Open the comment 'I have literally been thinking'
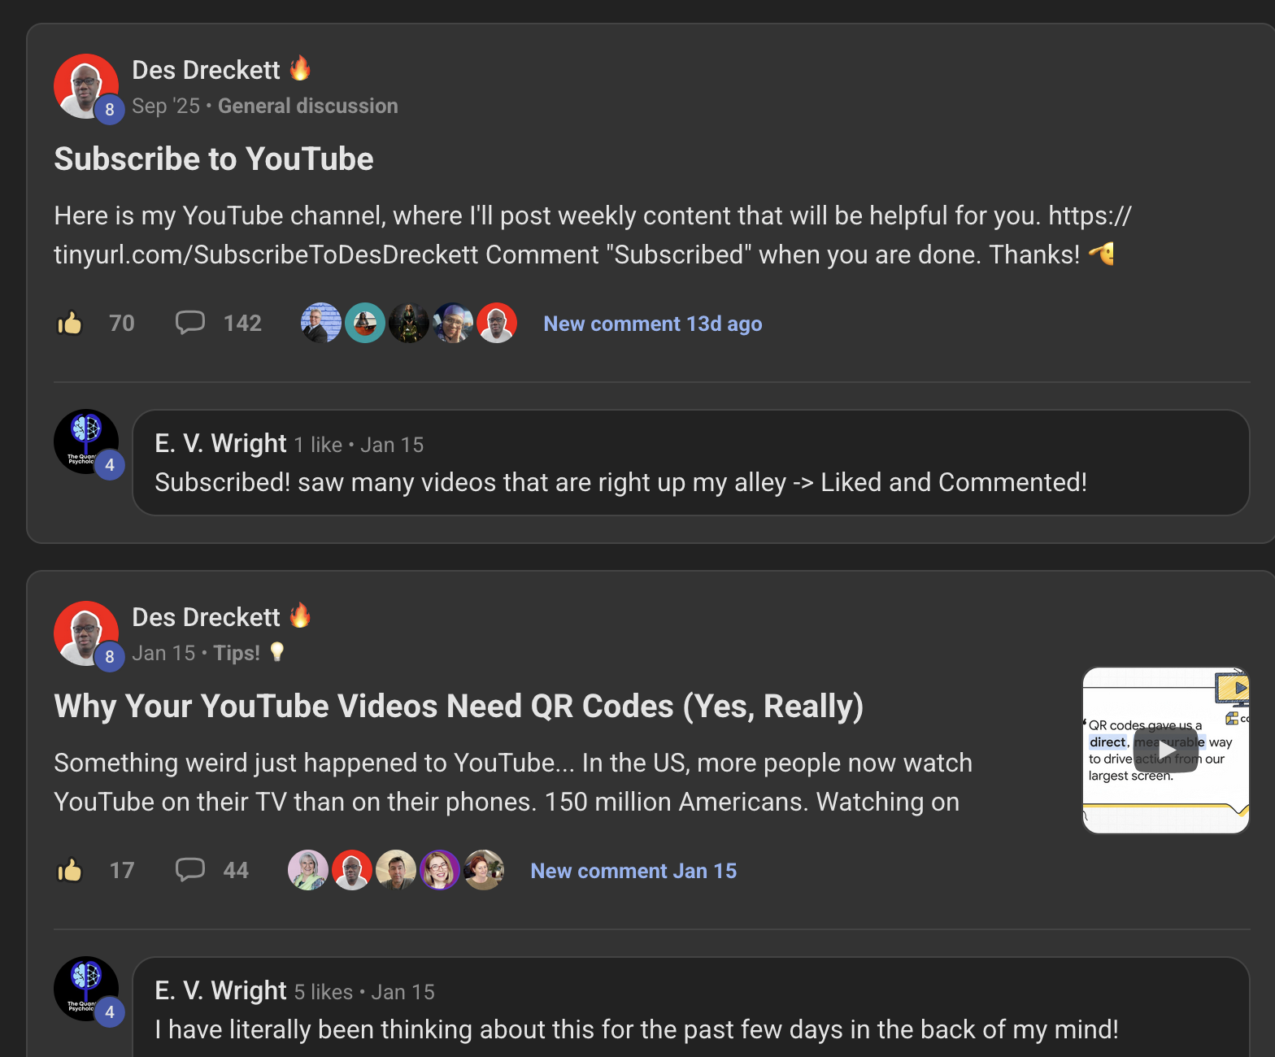 pos(636,1030)
